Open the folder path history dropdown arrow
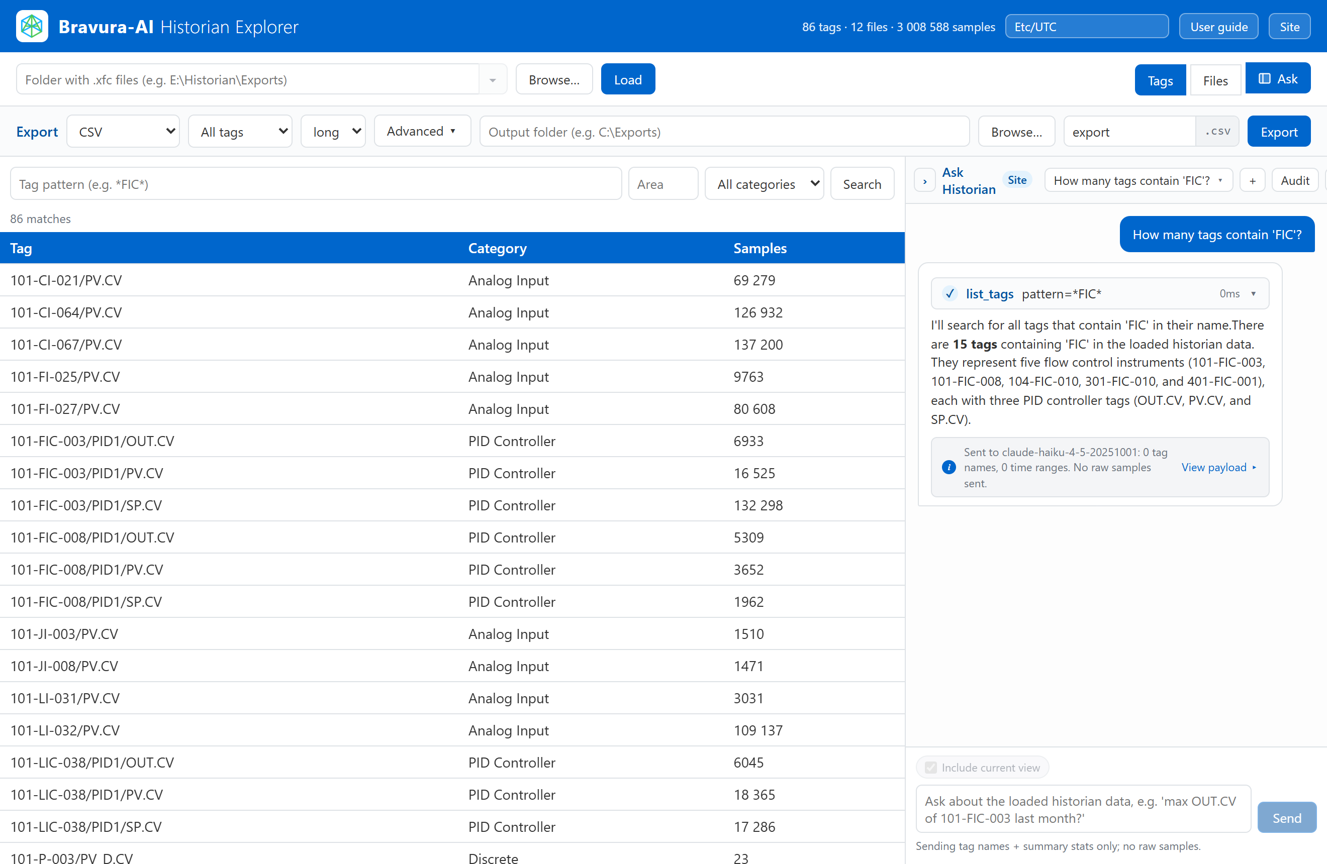Viewport: 1327px width, 864px height. 492,80
